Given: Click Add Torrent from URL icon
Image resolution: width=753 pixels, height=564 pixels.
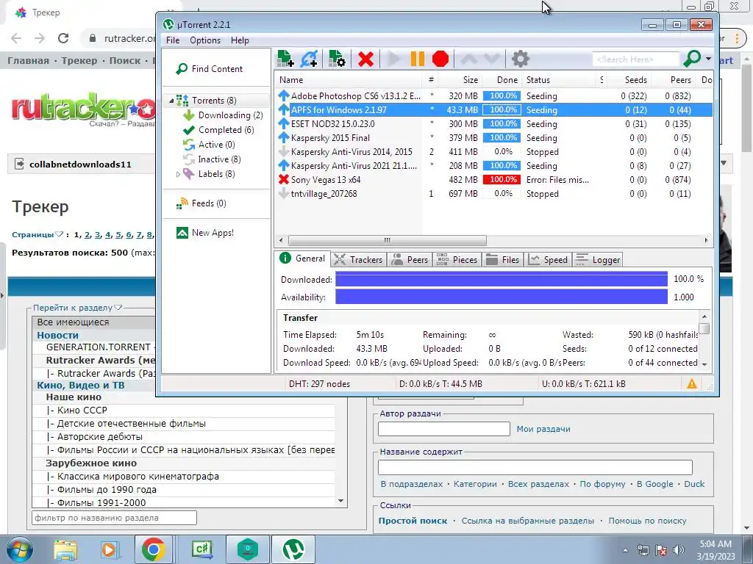Looking at the screenshot, I should click(309, 59).
